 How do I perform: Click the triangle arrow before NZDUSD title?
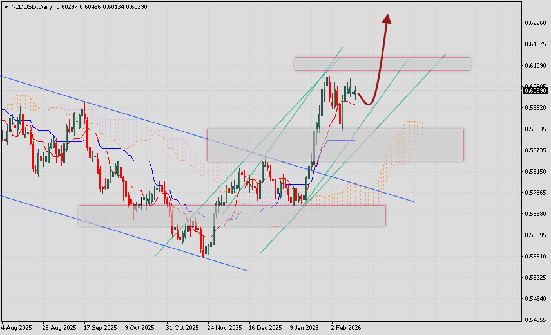tap(5, 6)
